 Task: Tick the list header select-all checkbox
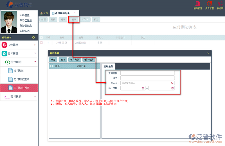click(41, 38)
